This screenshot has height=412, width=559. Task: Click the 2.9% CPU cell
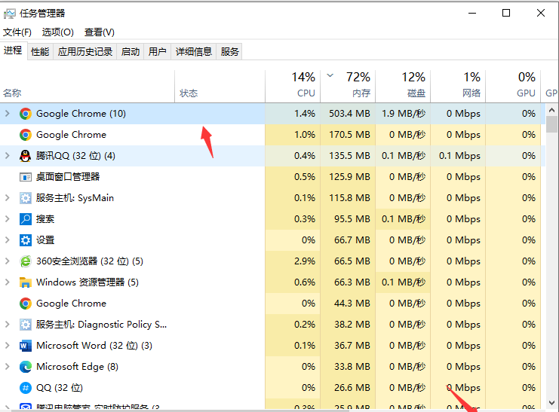[x=293, y=261]
